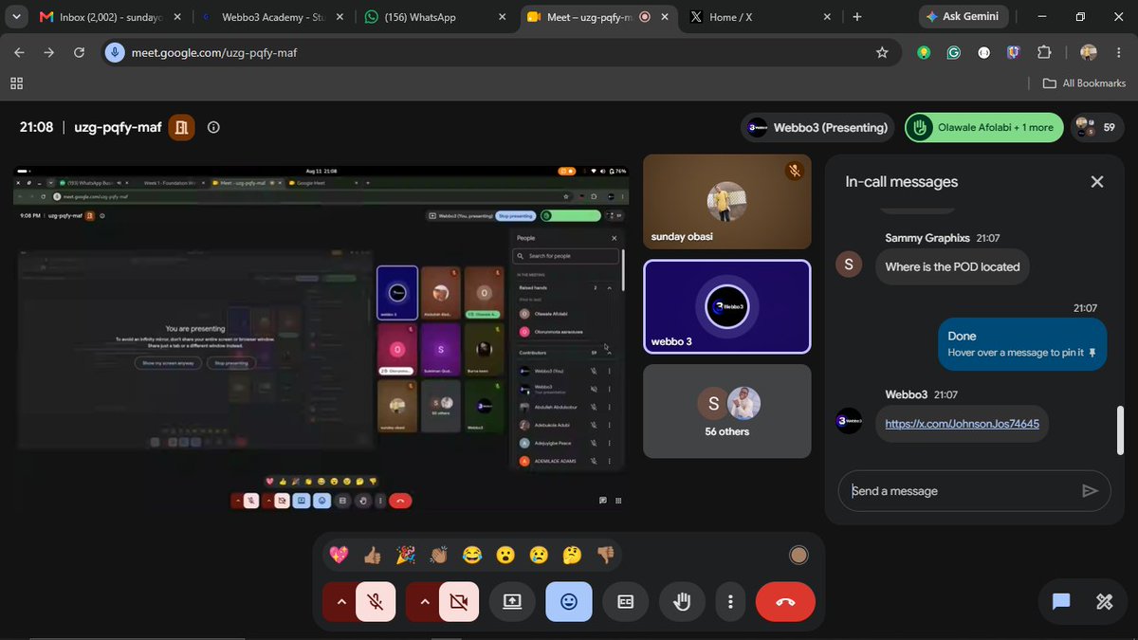Open the tab search dropdown arrow

(x=16, y=17)
